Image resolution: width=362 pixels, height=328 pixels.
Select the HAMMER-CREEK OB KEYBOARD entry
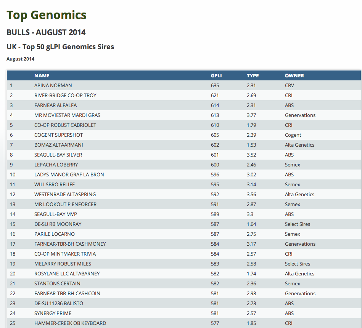tap(70, 323)
